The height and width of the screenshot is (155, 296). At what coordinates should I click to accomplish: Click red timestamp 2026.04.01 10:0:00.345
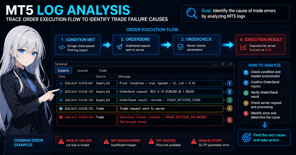[79, 117]
